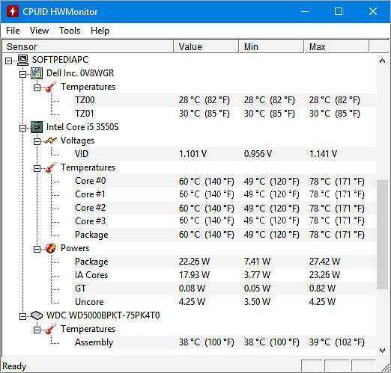Collapse the Powers group

tap(37, 249)
